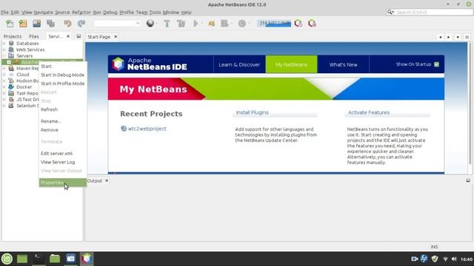Click the Undo toolbar icon
This screenshot has height=266, width=474.
(67, 23)
